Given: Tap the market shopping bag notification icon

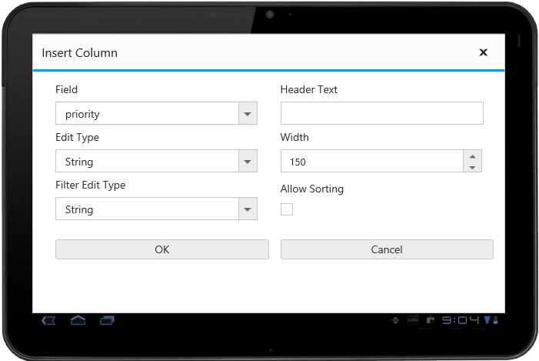Looking at the screenshot, I should click(x=430, y=321).
